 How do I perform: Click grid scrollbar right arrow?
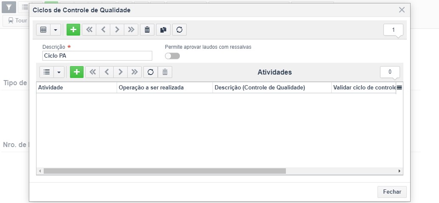[400, 171]
